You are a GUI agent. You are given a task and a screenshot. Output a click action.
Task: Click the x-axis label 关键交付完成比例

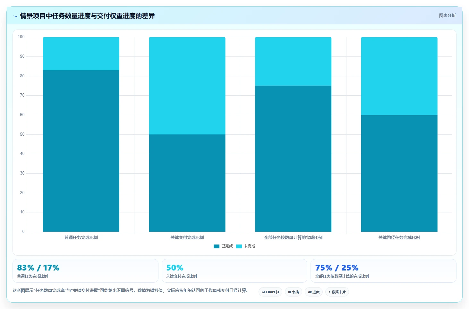[x=187, y=238]
